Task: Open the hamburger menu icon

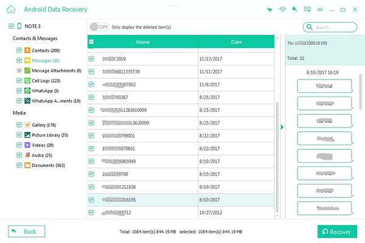Action: coord(320,10)
